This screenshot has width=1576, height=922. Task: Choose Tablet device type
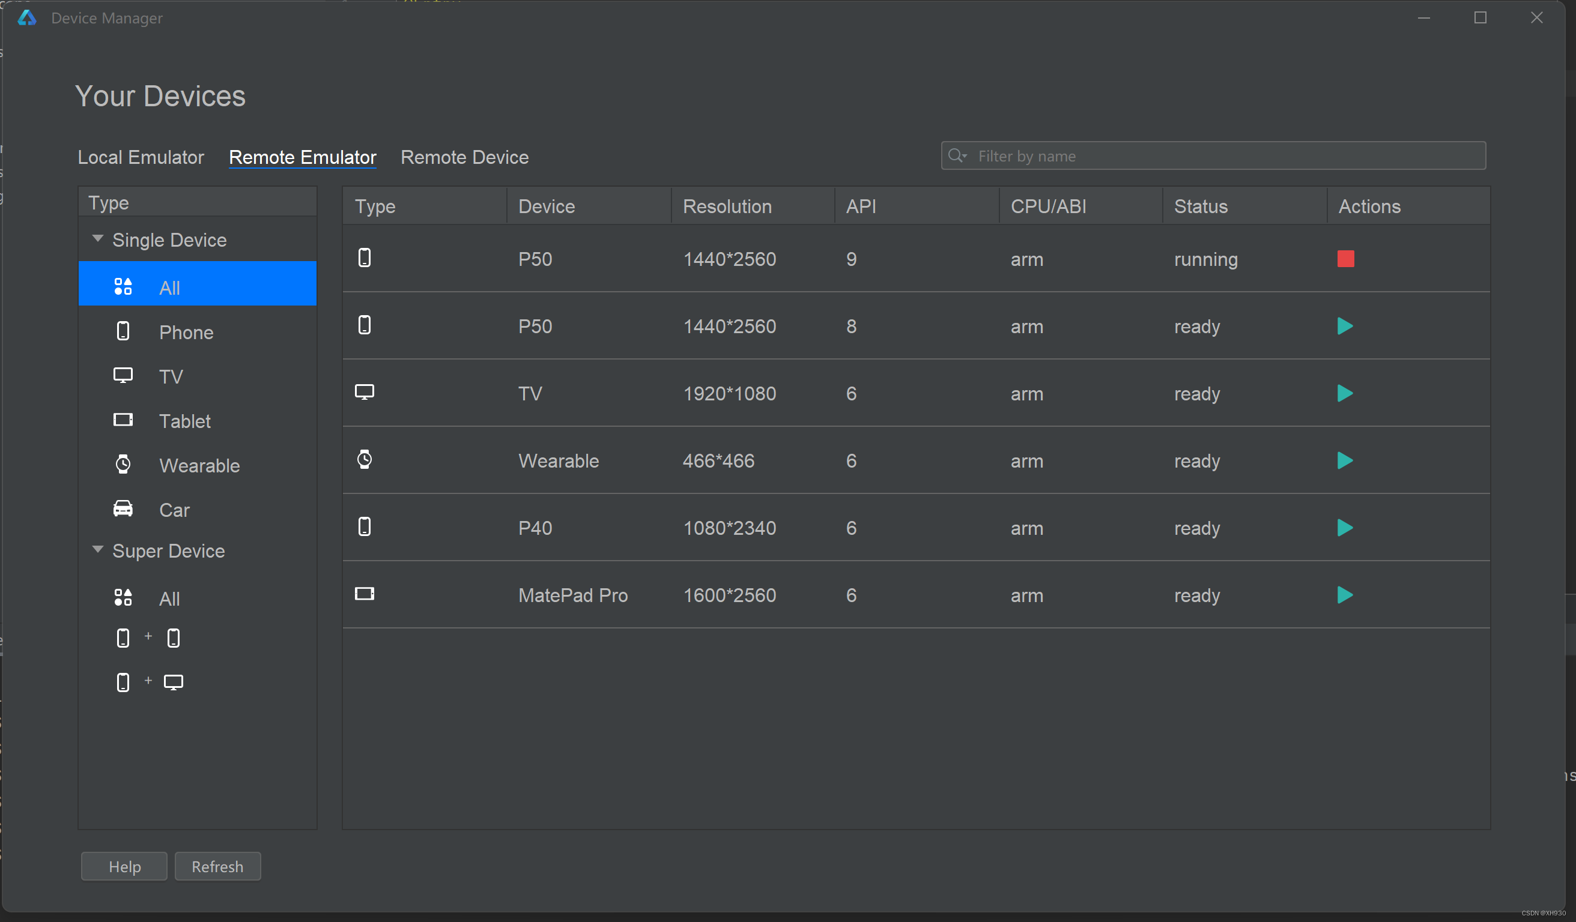click(x=184, y=421)
